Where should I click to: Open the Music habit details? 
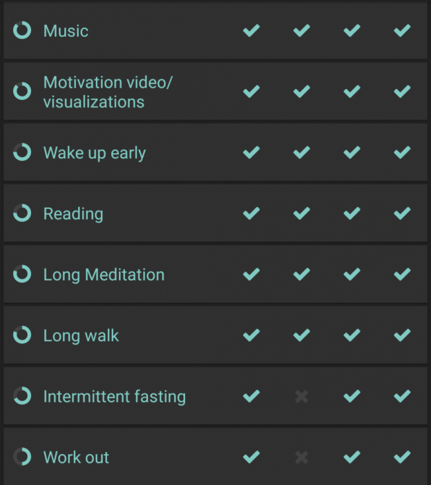[x=66, y=31]
